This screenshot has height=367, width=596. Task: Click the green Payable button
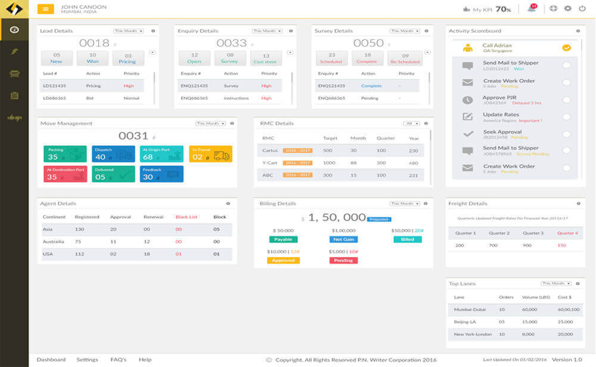pyautogui.click(x=283, y=240)
